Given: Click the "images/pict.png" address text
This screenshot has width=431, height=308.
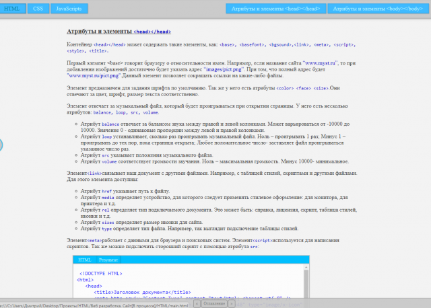Looking at the screenshot, I should pyautogui.click(x=224, y=69).
